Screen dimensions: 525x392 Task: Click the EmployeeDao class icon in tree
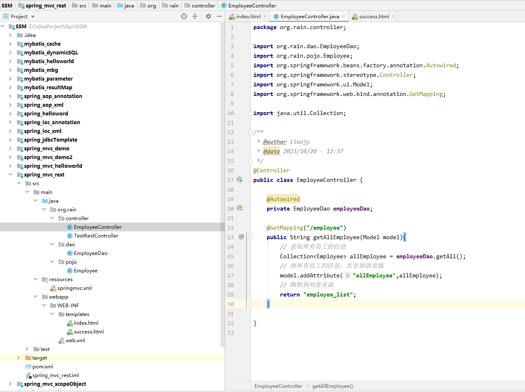point(70,253)
